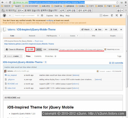The height and width of the screenshot is (118, 128).
Task: Open 22 commits link
Action: 116,63
